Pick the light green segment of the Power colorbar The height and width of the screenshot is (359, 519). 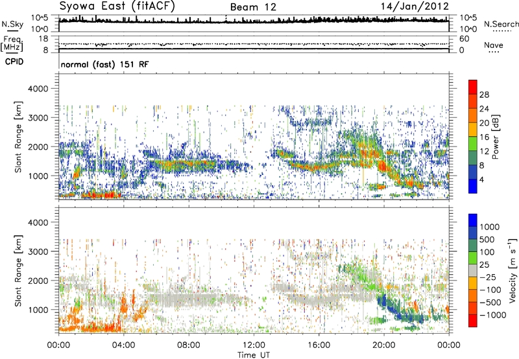[473, 143]
